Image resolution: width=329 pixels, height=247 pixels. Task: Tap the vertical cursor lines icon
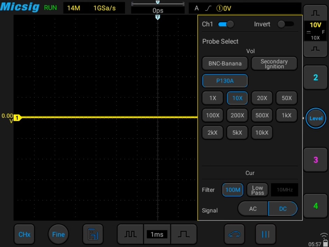click(x=265, y=234)
